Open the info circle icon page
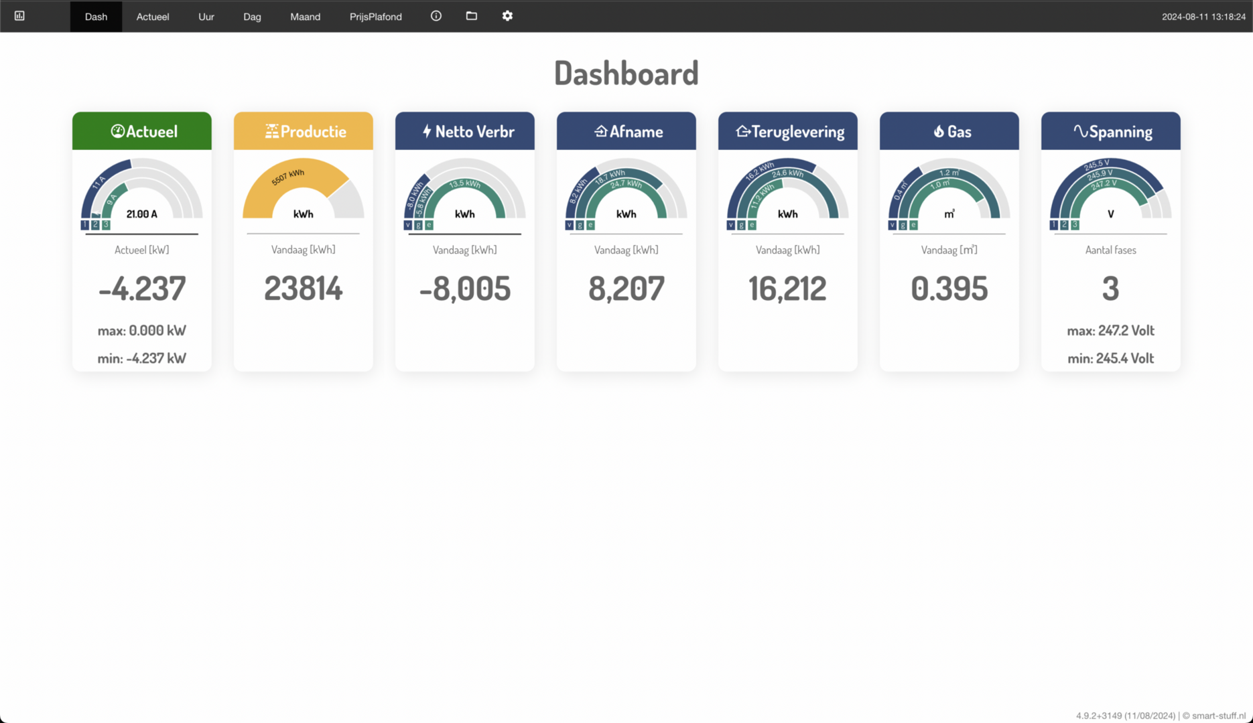1253x723 pixels. tap(436, 16)
